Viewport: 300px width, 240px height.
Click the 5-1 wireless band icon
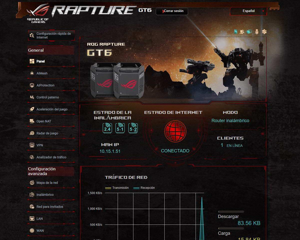(120, 128)
